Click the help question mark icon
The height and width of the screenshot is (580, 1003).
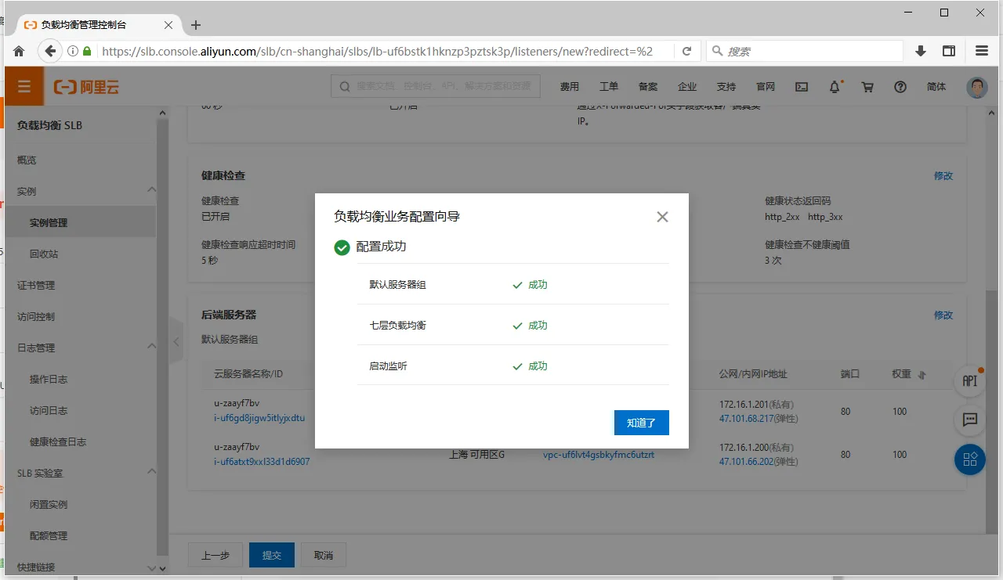pyautogui.click(x=900, y=87)
